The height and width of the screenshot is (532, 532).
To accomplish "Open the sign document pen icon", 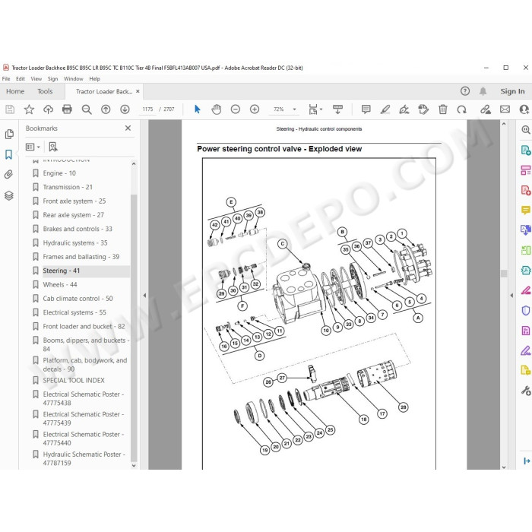I will point(404,109).
